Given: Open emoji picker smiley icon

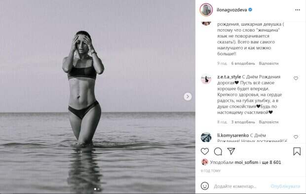Looking at the screenshot, I should point(205,186).
